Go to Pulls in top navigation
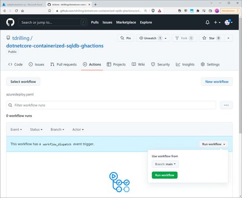The image size is (242, 198). (95, 22)
